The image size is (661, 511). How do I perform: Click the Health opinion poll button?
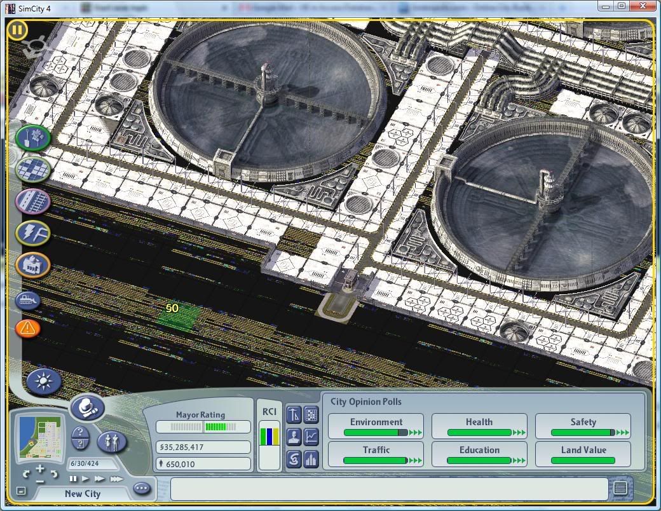(x=479, y=426)
